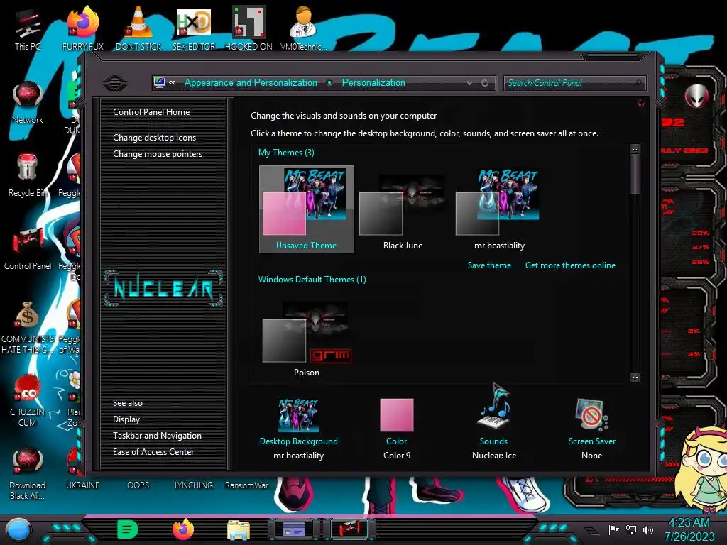Open Screen Saver settings
Image resolution: width=727 pixels, height=545 pixels.
pyautogui.click(x=592, y=429)
